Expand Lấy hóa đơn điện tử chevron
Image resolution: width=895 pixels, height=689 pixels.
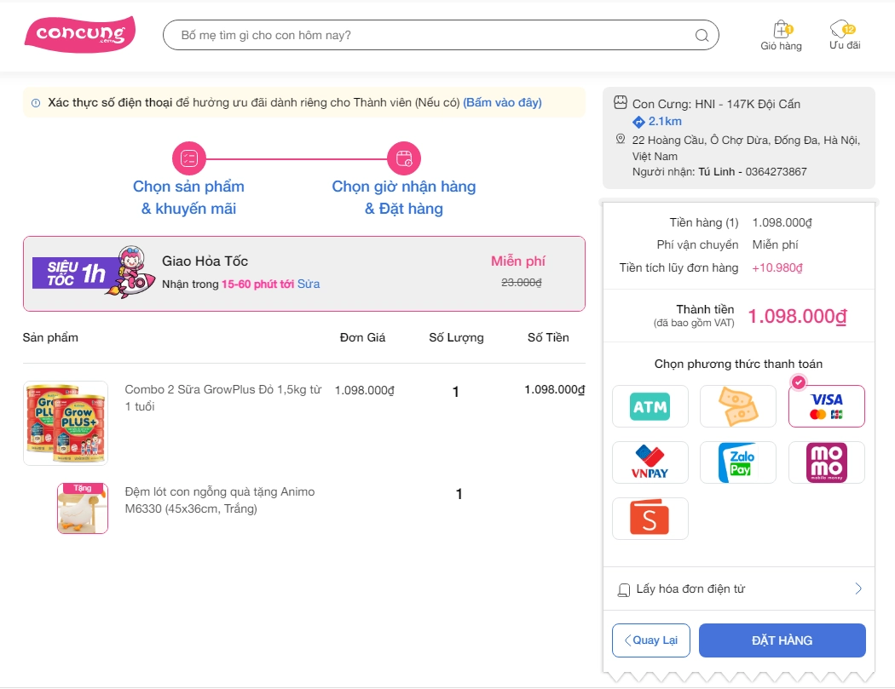[857, 589]
